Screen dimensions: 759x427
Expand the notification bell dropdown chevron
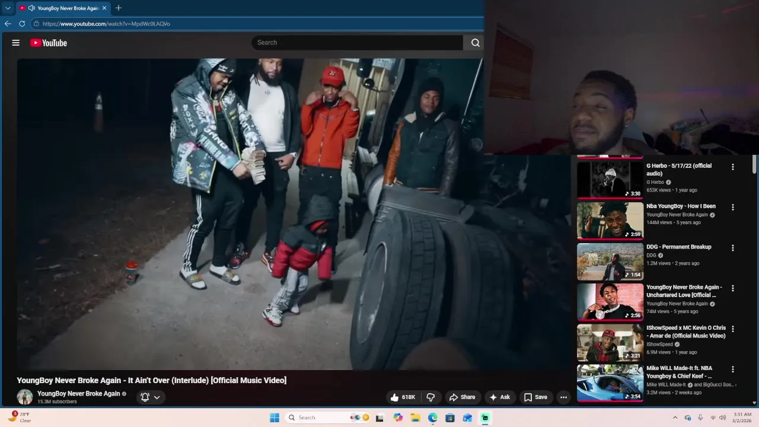pos(157,397)
